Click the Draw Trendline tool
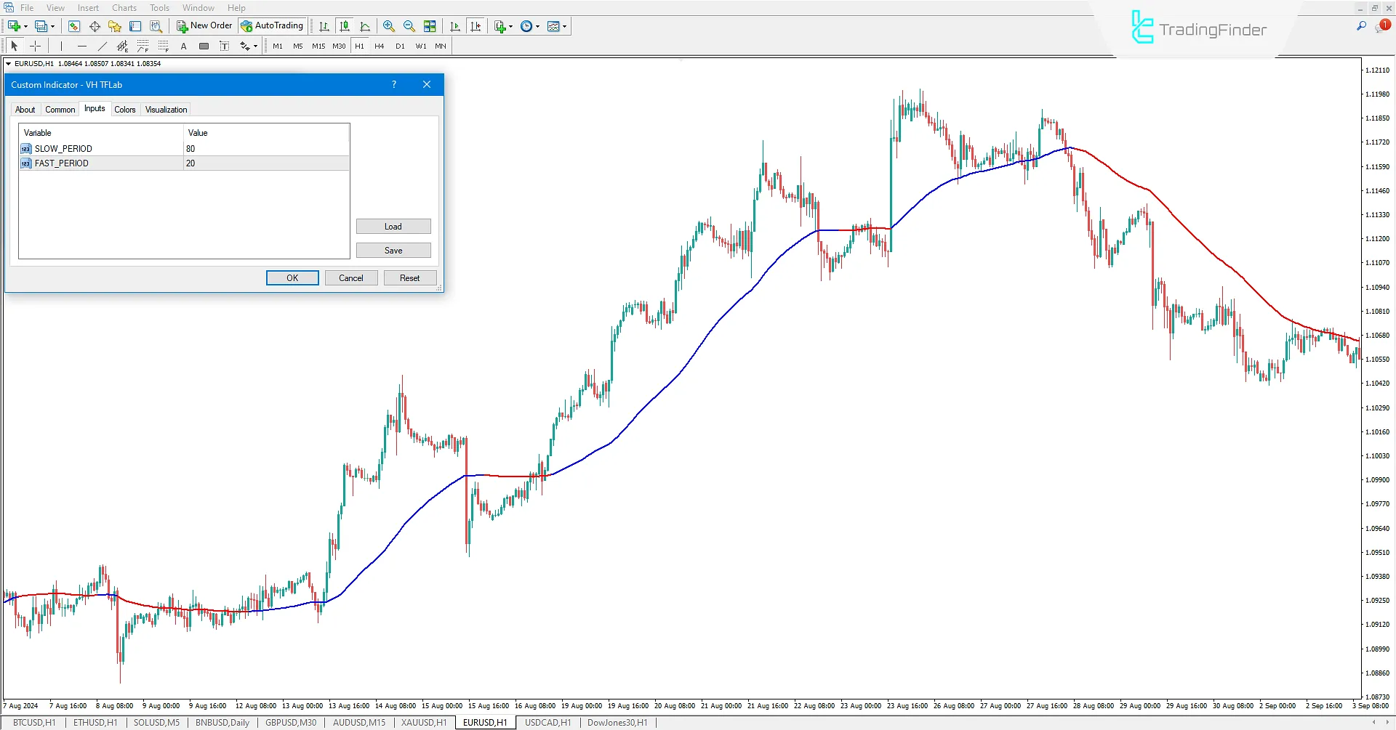Viewport: 1396px width, 730px height. 102,46
